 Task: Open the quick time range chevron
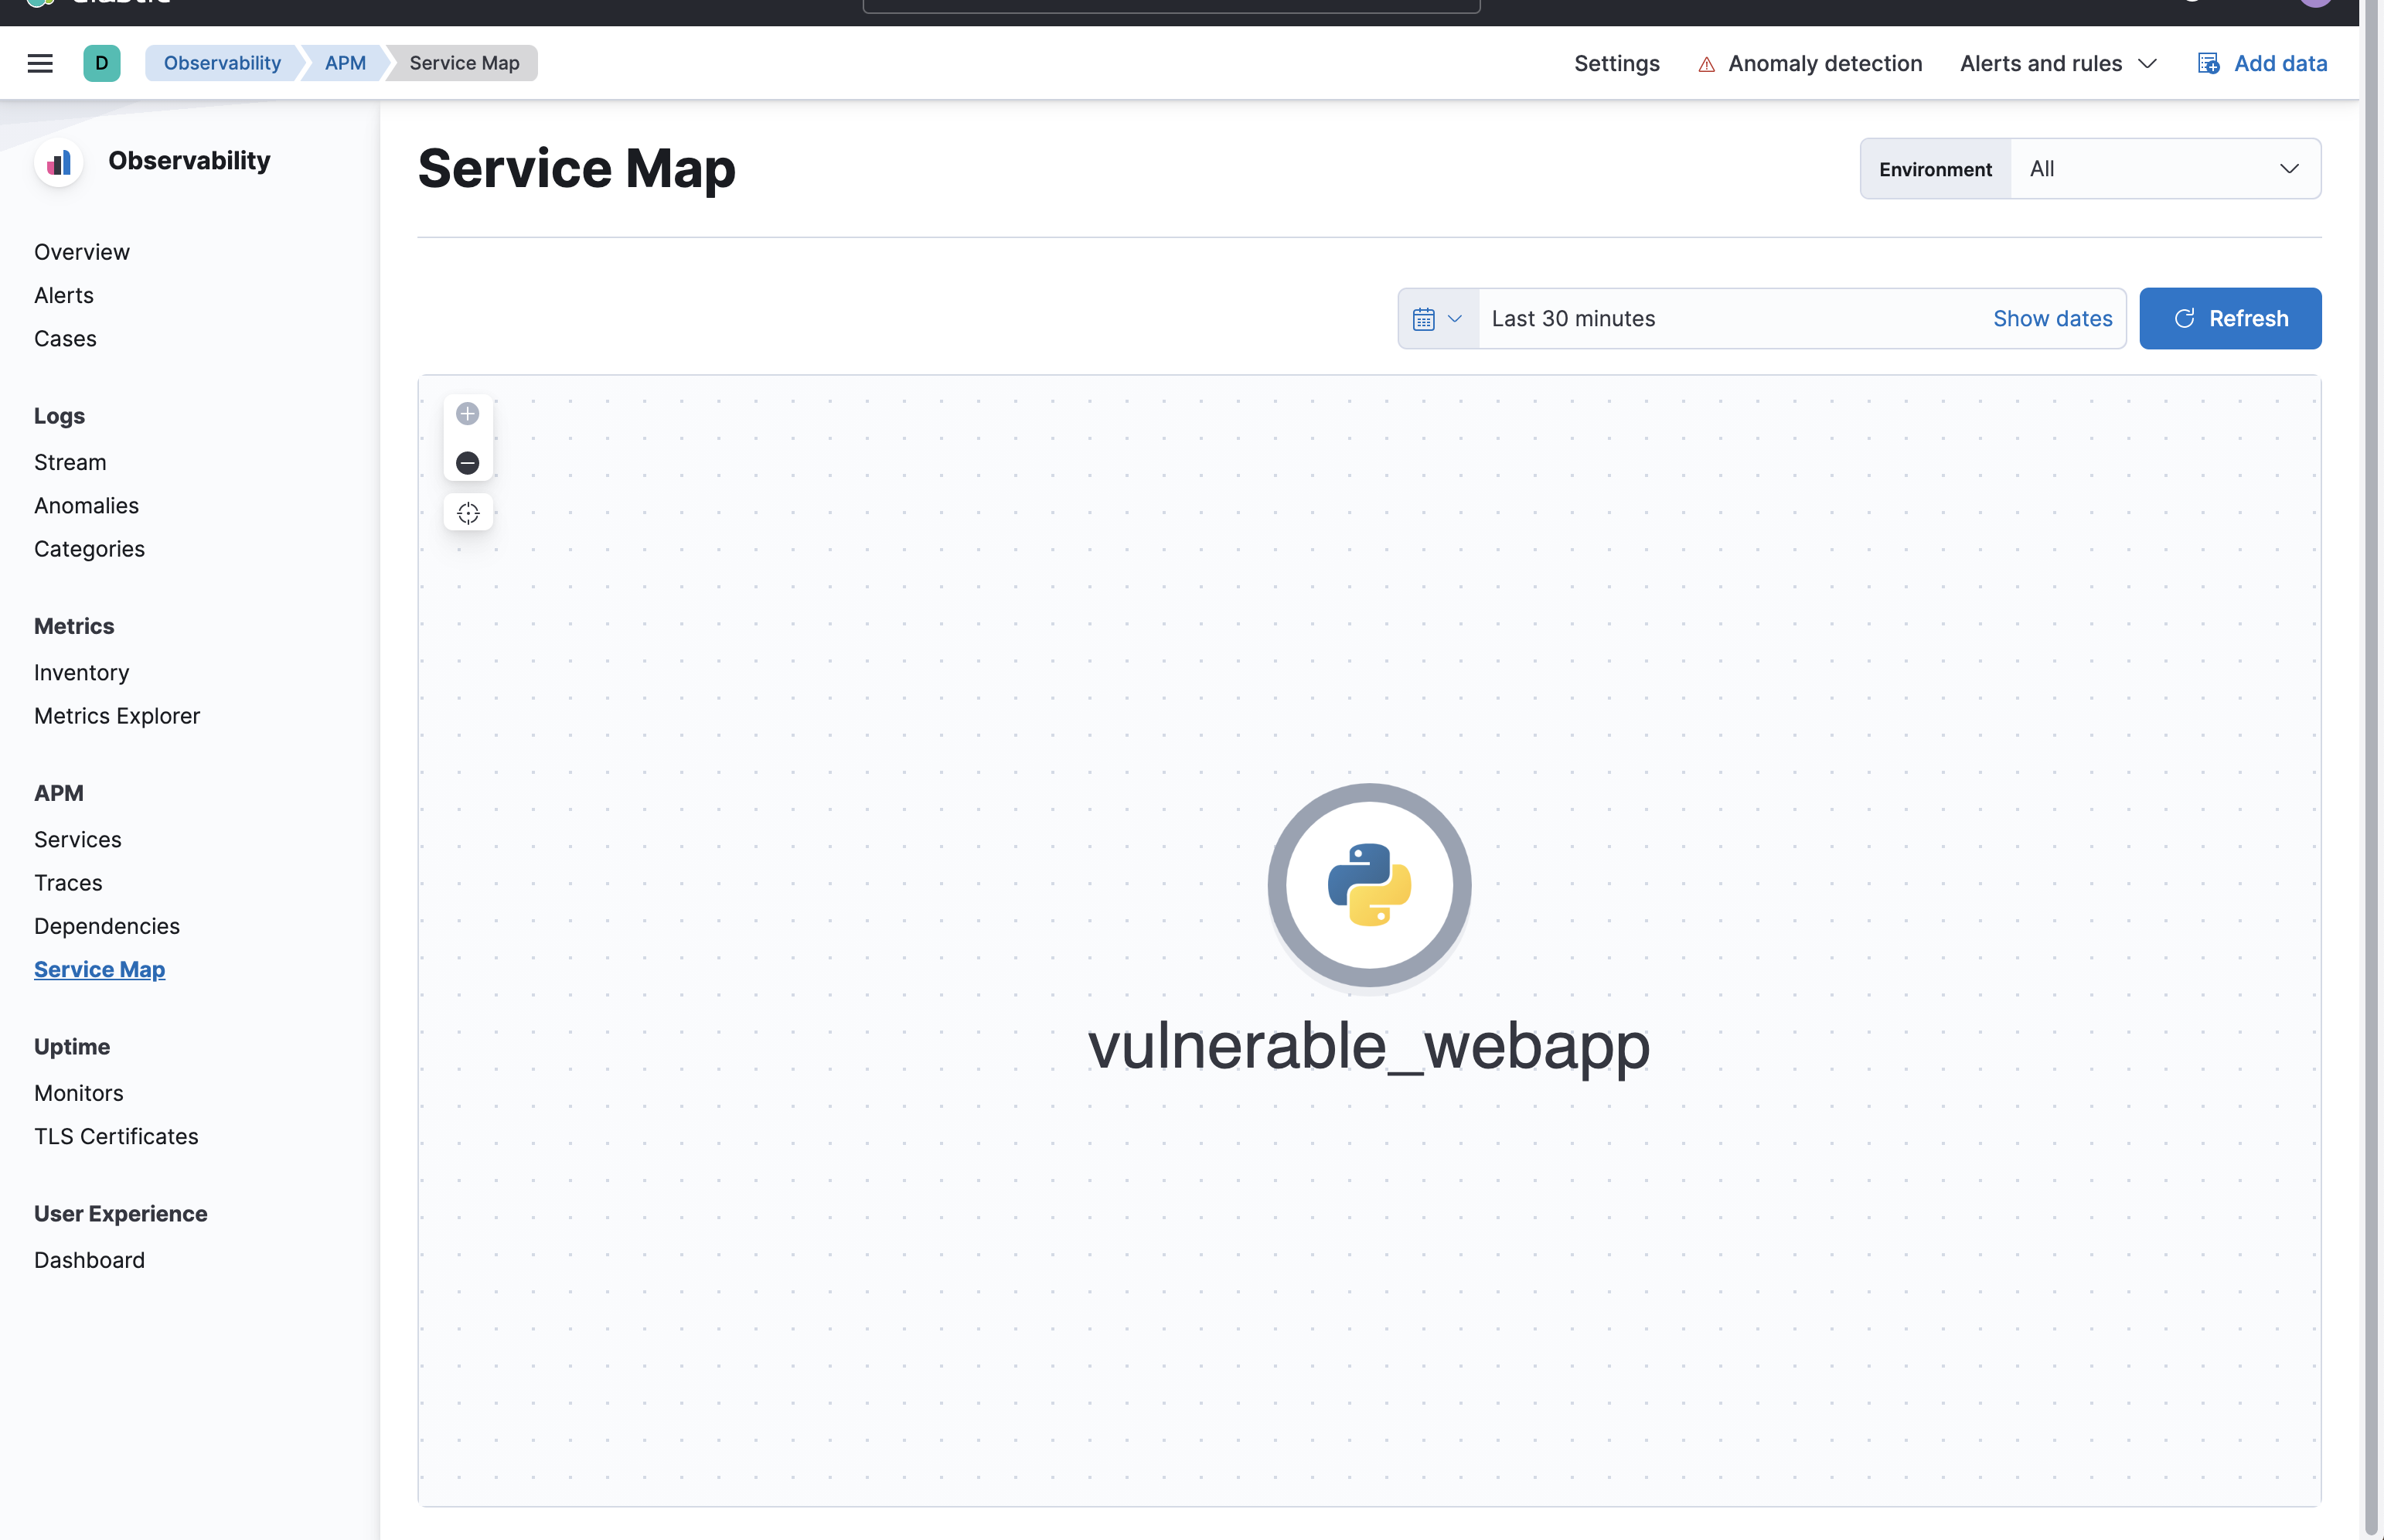1456,318
